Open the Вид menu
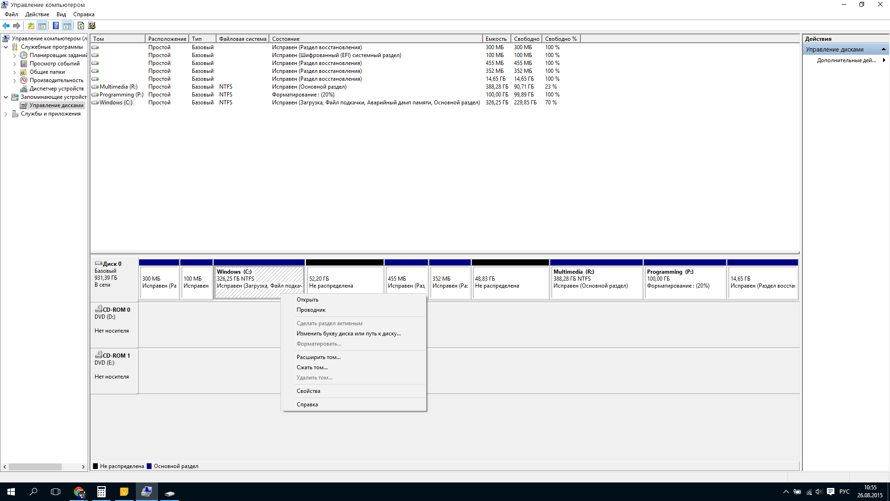The image size is (890, 501). [61, 14]
